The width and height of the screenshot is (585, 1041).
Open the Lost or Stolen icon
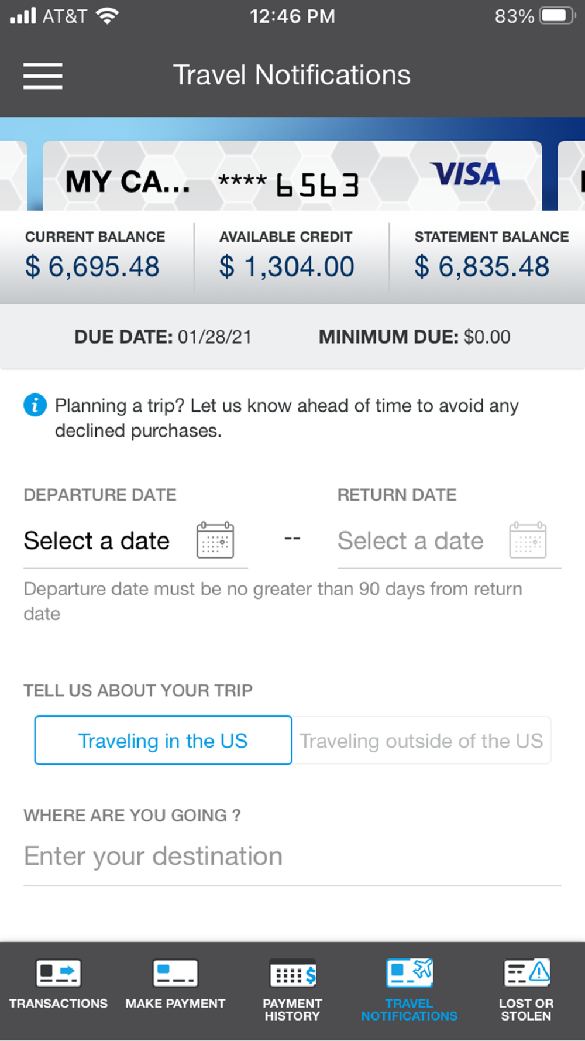coord(526,990)
